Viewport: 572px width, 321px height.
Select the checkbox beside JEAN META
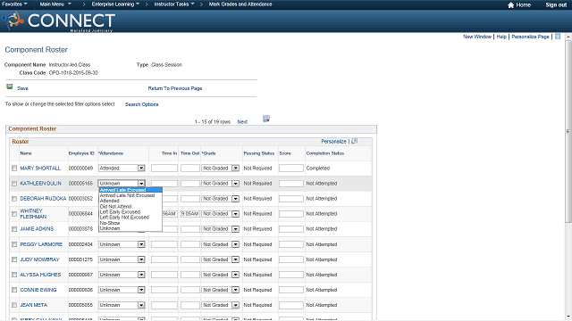point(14,305)
